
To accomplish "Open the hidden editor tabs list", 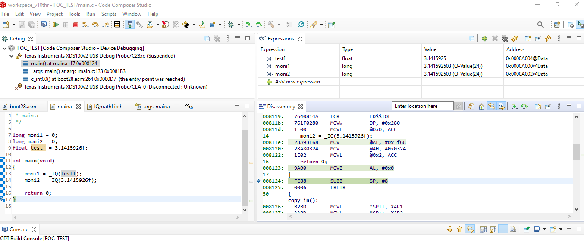I will tap(189, 106).
